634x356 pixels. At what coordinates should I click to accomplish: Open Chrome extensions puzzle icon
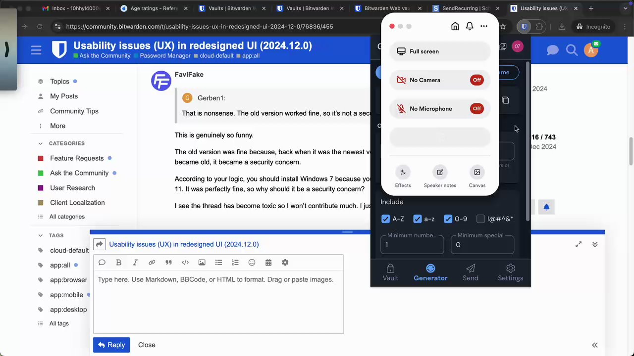pos(539,27)
